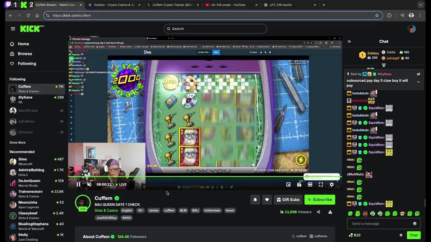Open offline SamXFrank channel
This screenshot has height=242, width=431.
tap(36, 111)
